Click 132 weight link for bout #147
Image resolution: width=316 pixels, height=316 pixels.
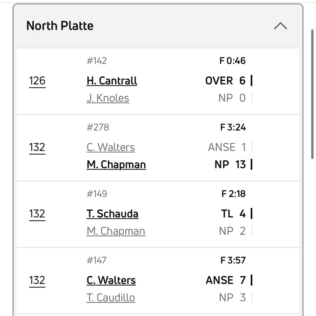coord(37,281)
